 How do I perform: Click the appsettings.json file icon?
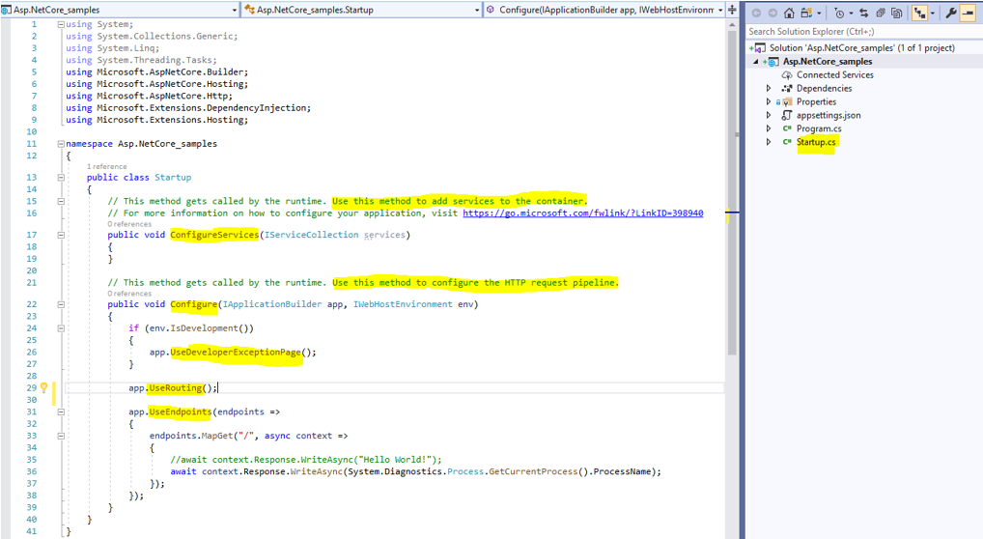(787, 116)
